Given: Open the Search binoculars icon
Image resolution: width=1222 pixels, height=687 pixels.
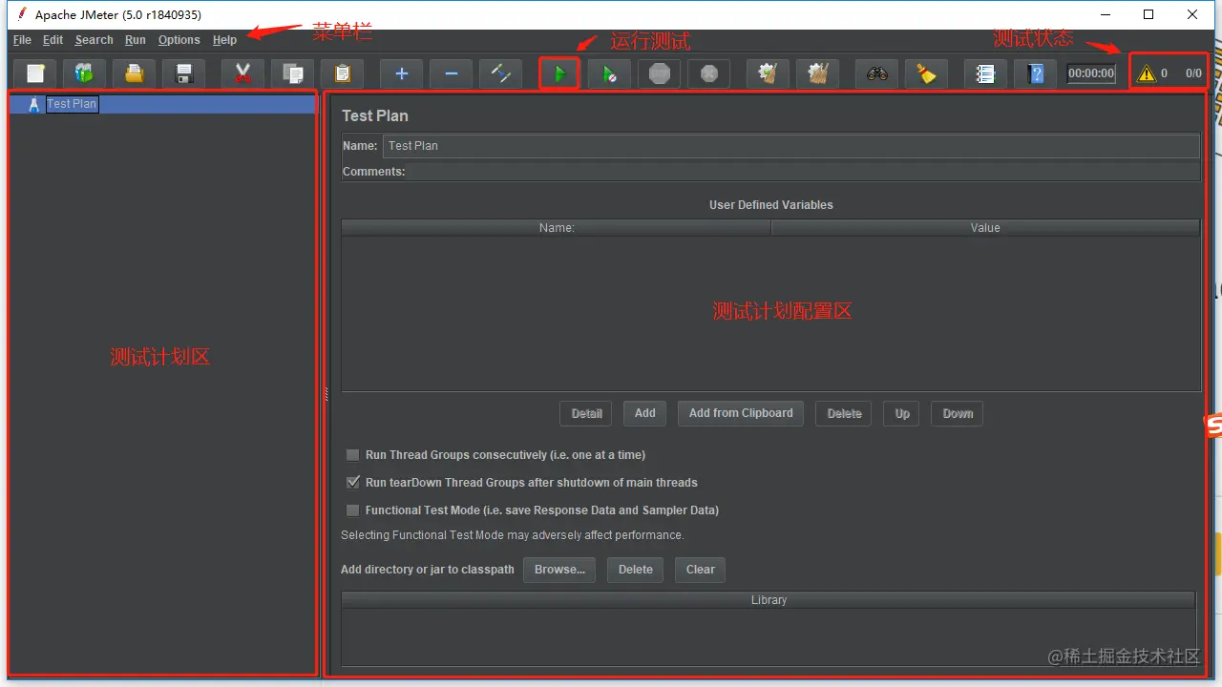Looking at the screenshot, I should (x=876, y=73).
